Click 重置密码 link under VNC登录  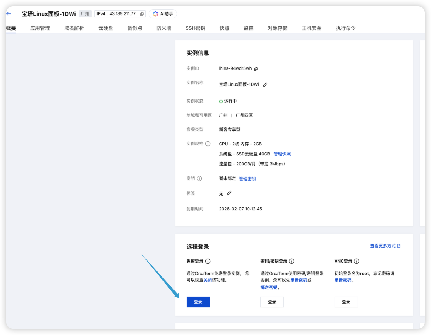click(343, 280)
